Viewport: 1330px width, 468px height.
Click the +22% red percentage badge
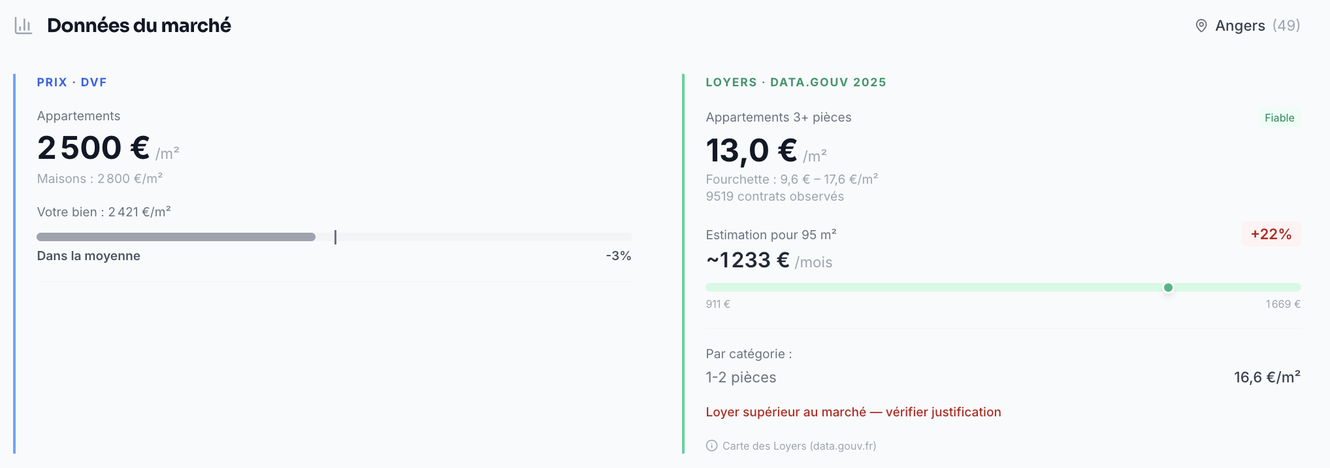[x=1271, y=234]
